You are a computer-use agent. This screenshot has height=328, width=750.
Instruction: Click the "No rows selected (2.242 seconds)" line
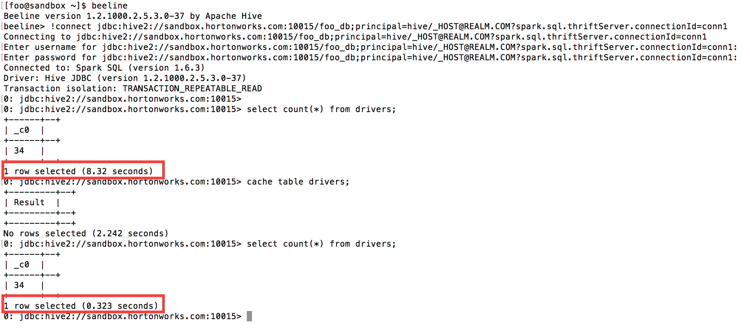tap(86, 233)
